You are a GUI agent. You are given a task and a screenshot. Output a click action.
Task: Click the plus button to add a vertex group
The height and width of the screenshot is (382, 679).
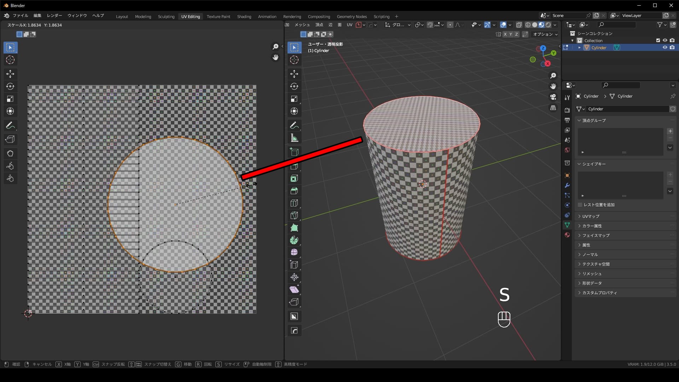[669, 131]
